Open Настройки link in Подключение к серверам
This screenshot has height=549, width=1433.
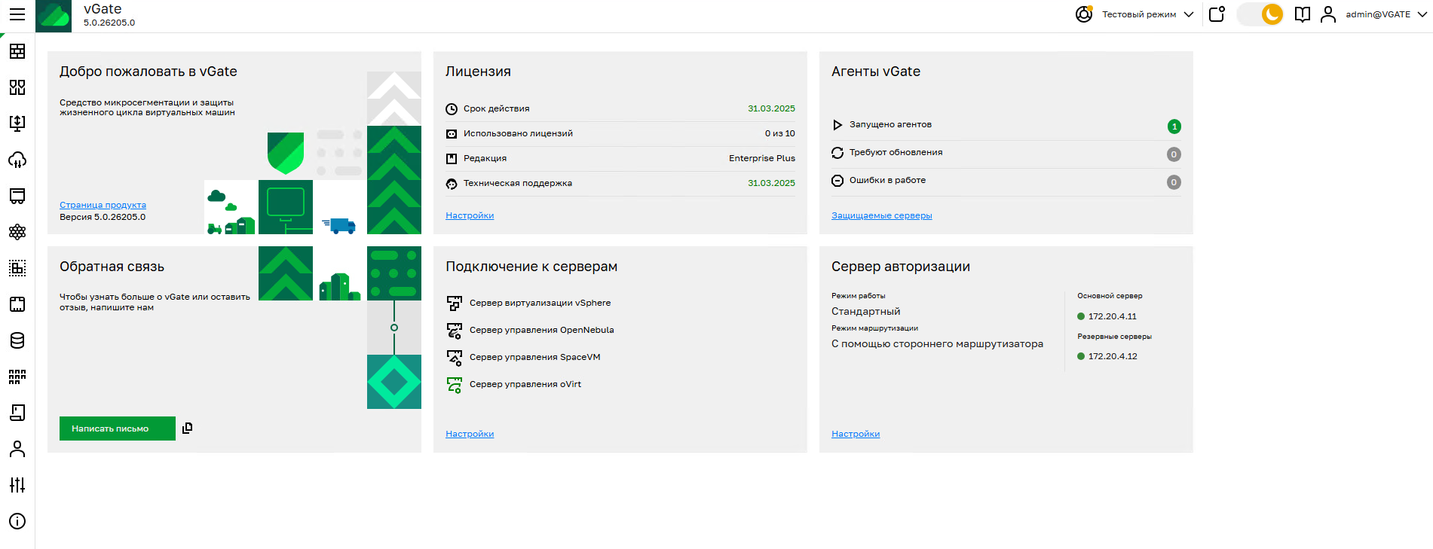pos(470,434)
